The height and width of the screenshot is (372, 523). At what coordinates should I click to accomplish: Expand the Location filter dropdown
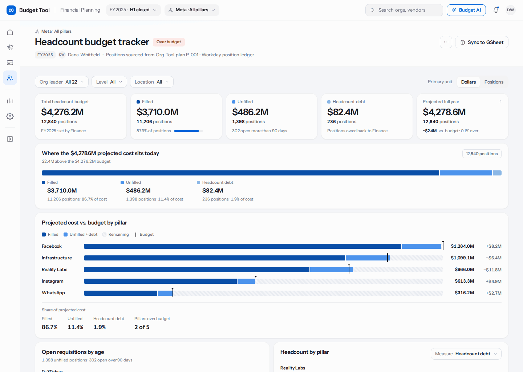152,82
